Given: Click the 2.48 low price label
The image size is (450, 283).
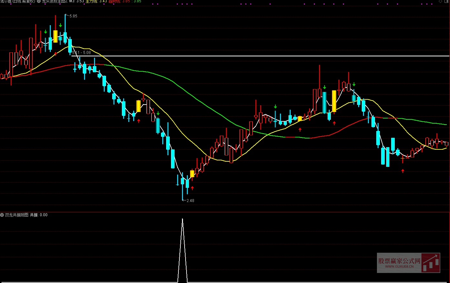Looking at the screenshot, I should (190, 201).
